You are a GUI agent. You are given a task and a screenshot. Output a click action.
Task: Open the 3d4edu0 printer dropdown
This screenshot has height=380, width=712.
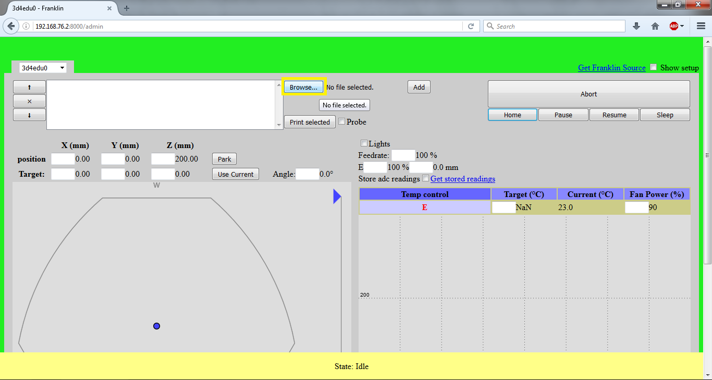tap(43, 68)
